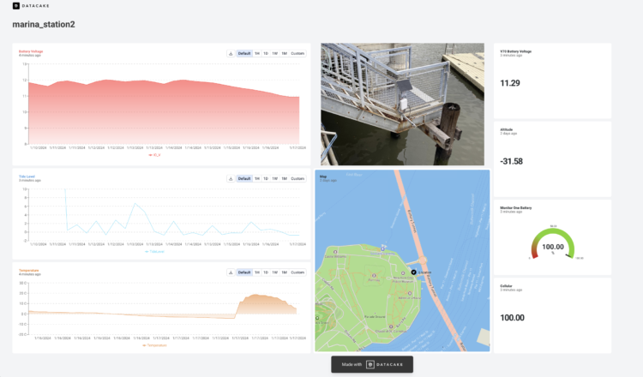643x377 pixels.
Task: Select 1W range on Tide Level chart
Action: [274, 179]
